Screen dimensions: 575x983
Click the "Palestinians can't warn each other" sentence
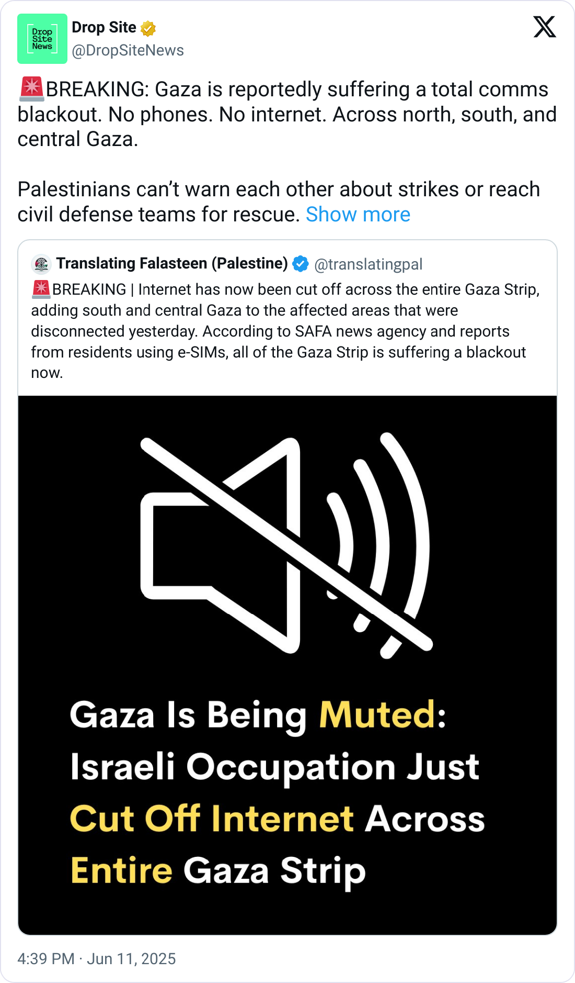(278, 189)
